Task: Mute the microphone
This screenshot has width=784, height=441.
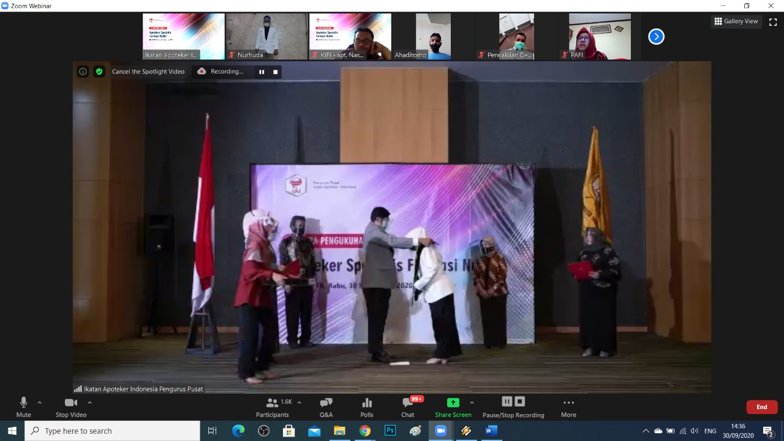Action: (x=23, y=407)
